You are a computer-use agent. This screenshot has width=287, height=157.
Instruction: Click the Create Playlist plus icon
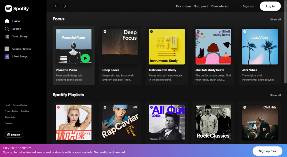7,49
